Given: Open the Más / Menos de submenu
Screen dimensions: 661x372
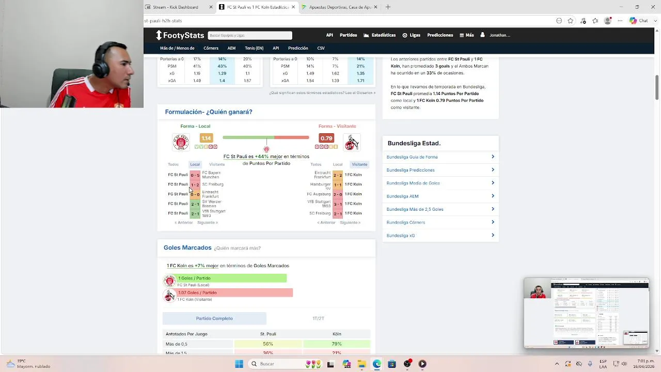Looking at the screenshot, I should tap(177, 48).
